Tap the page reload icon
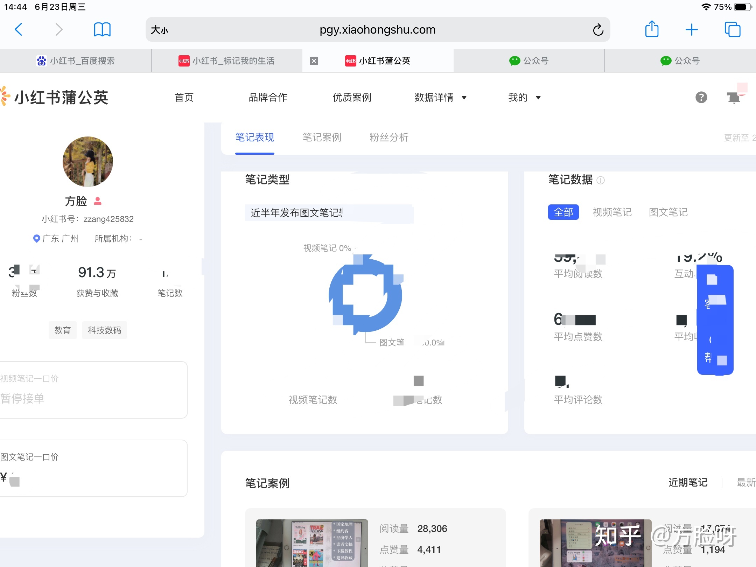 tap(598, 30)
